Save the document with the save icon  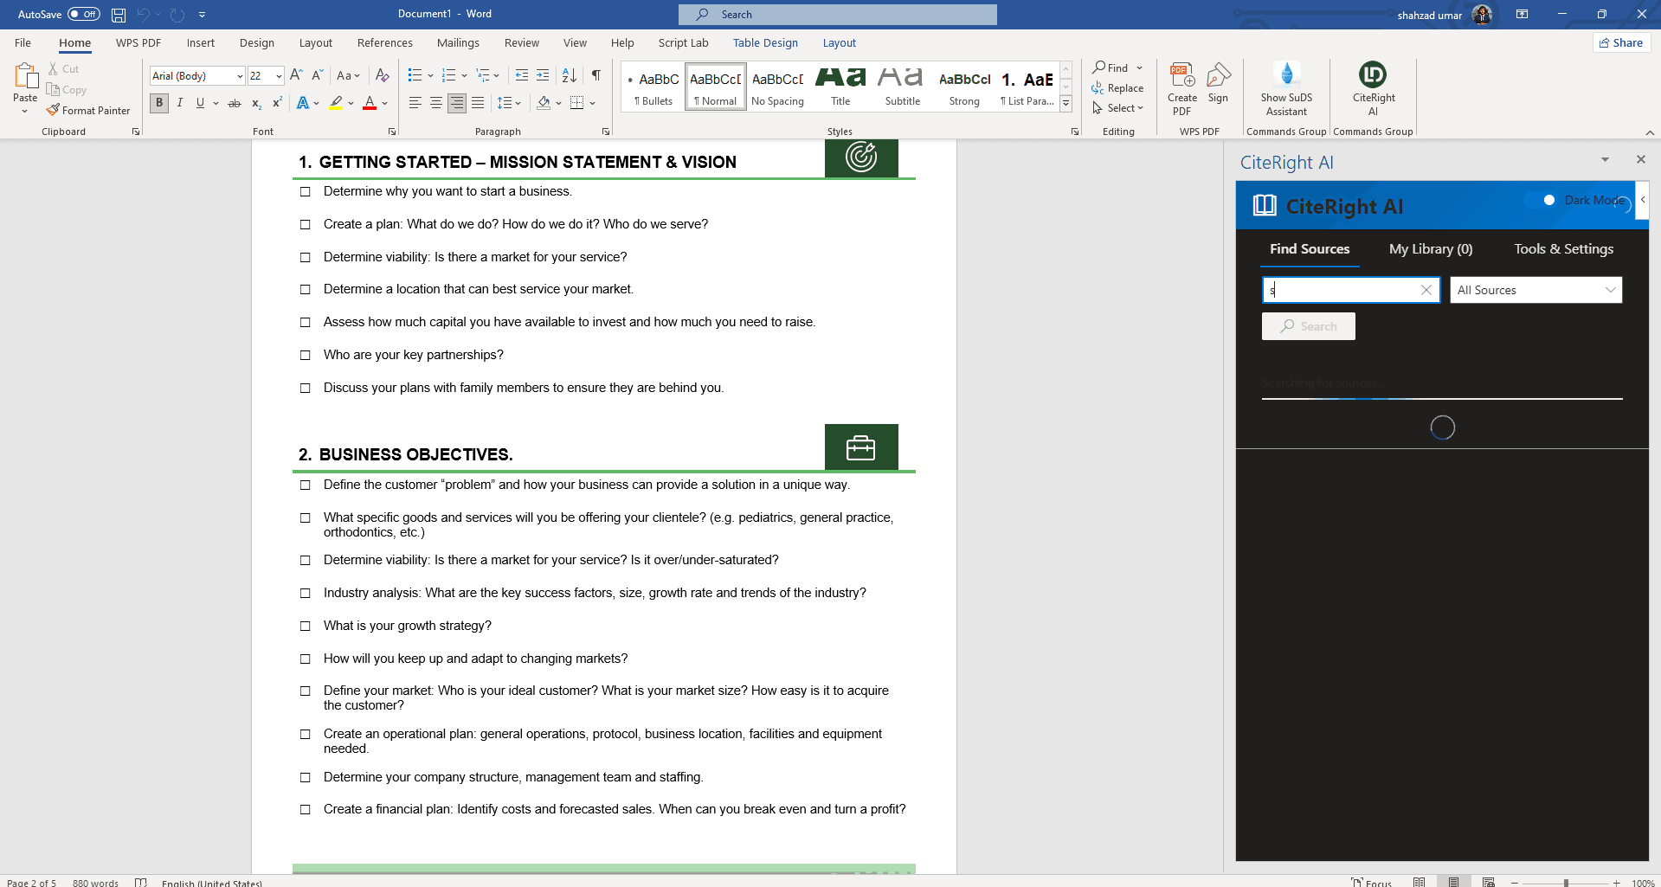pos(119,15)
